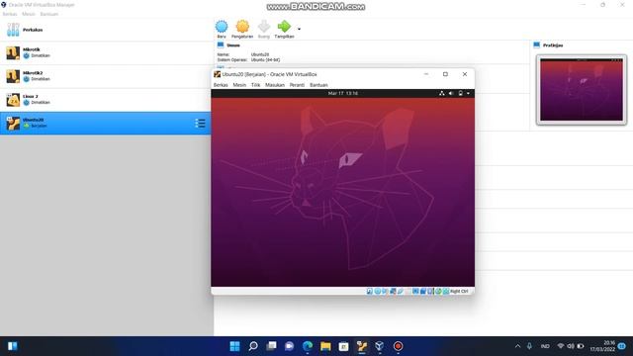Minimize the Ubuntu20 VM window
Image resolution: width=633 pixels, height=356 pixels.
point(426,74)
